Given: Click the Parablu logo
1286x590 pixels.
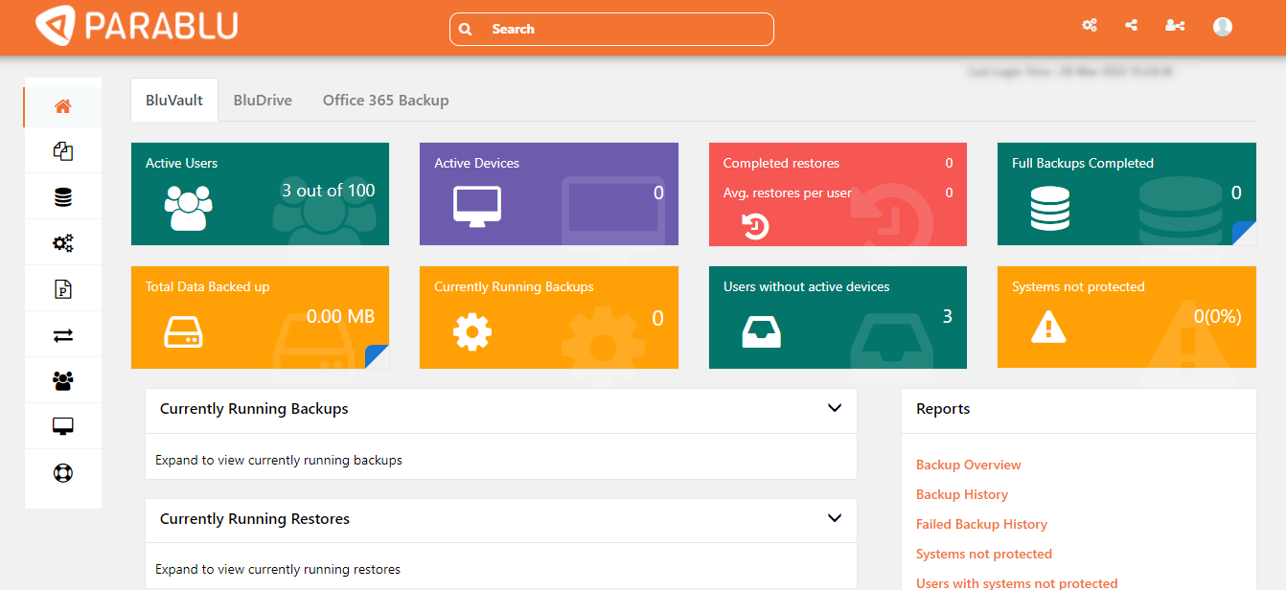Looking at the screenshot, I should 137,26.
